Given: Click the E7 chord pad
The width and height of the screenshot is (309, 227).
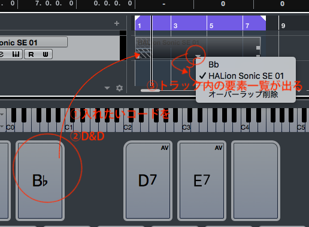Looking at the screenshot, I should [202, 180].
